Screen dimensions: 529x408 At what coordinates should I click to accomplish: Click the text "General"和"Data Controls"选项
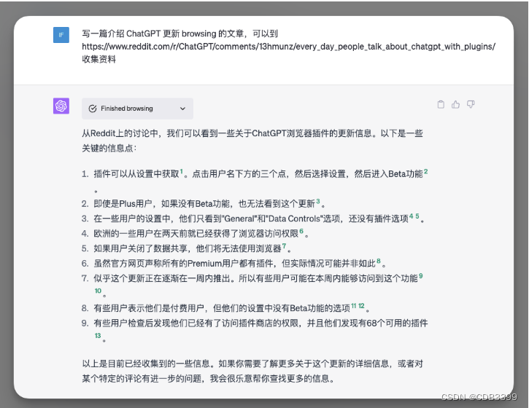281,219
